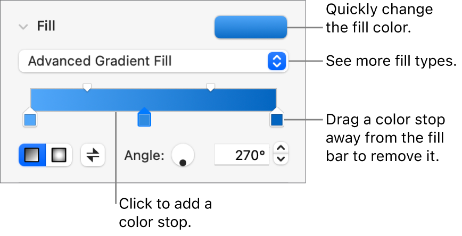Click the Angle label

click(x=144, y=156)
